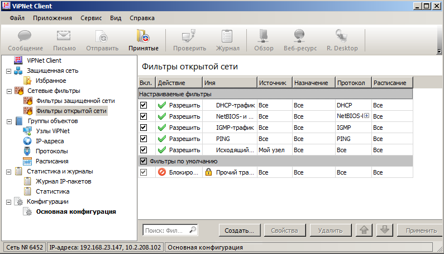The width and height of the screenshot is (444, 254).
Task: Open Журнал IP-пакетов tree item
Action: (63, 181)
